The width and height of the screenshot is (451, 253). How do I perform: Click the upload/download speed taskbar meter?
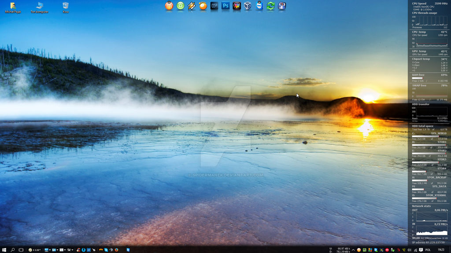click(x=340, y=250)
